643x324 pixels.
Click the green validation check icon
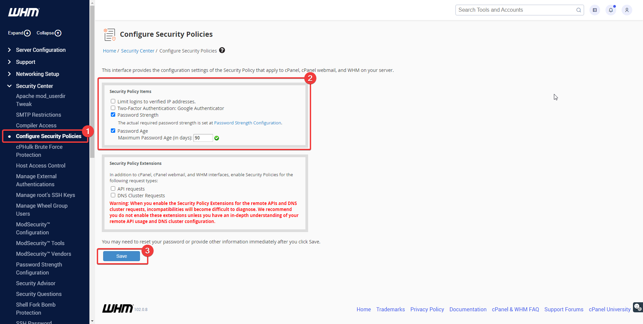point(217,138)
